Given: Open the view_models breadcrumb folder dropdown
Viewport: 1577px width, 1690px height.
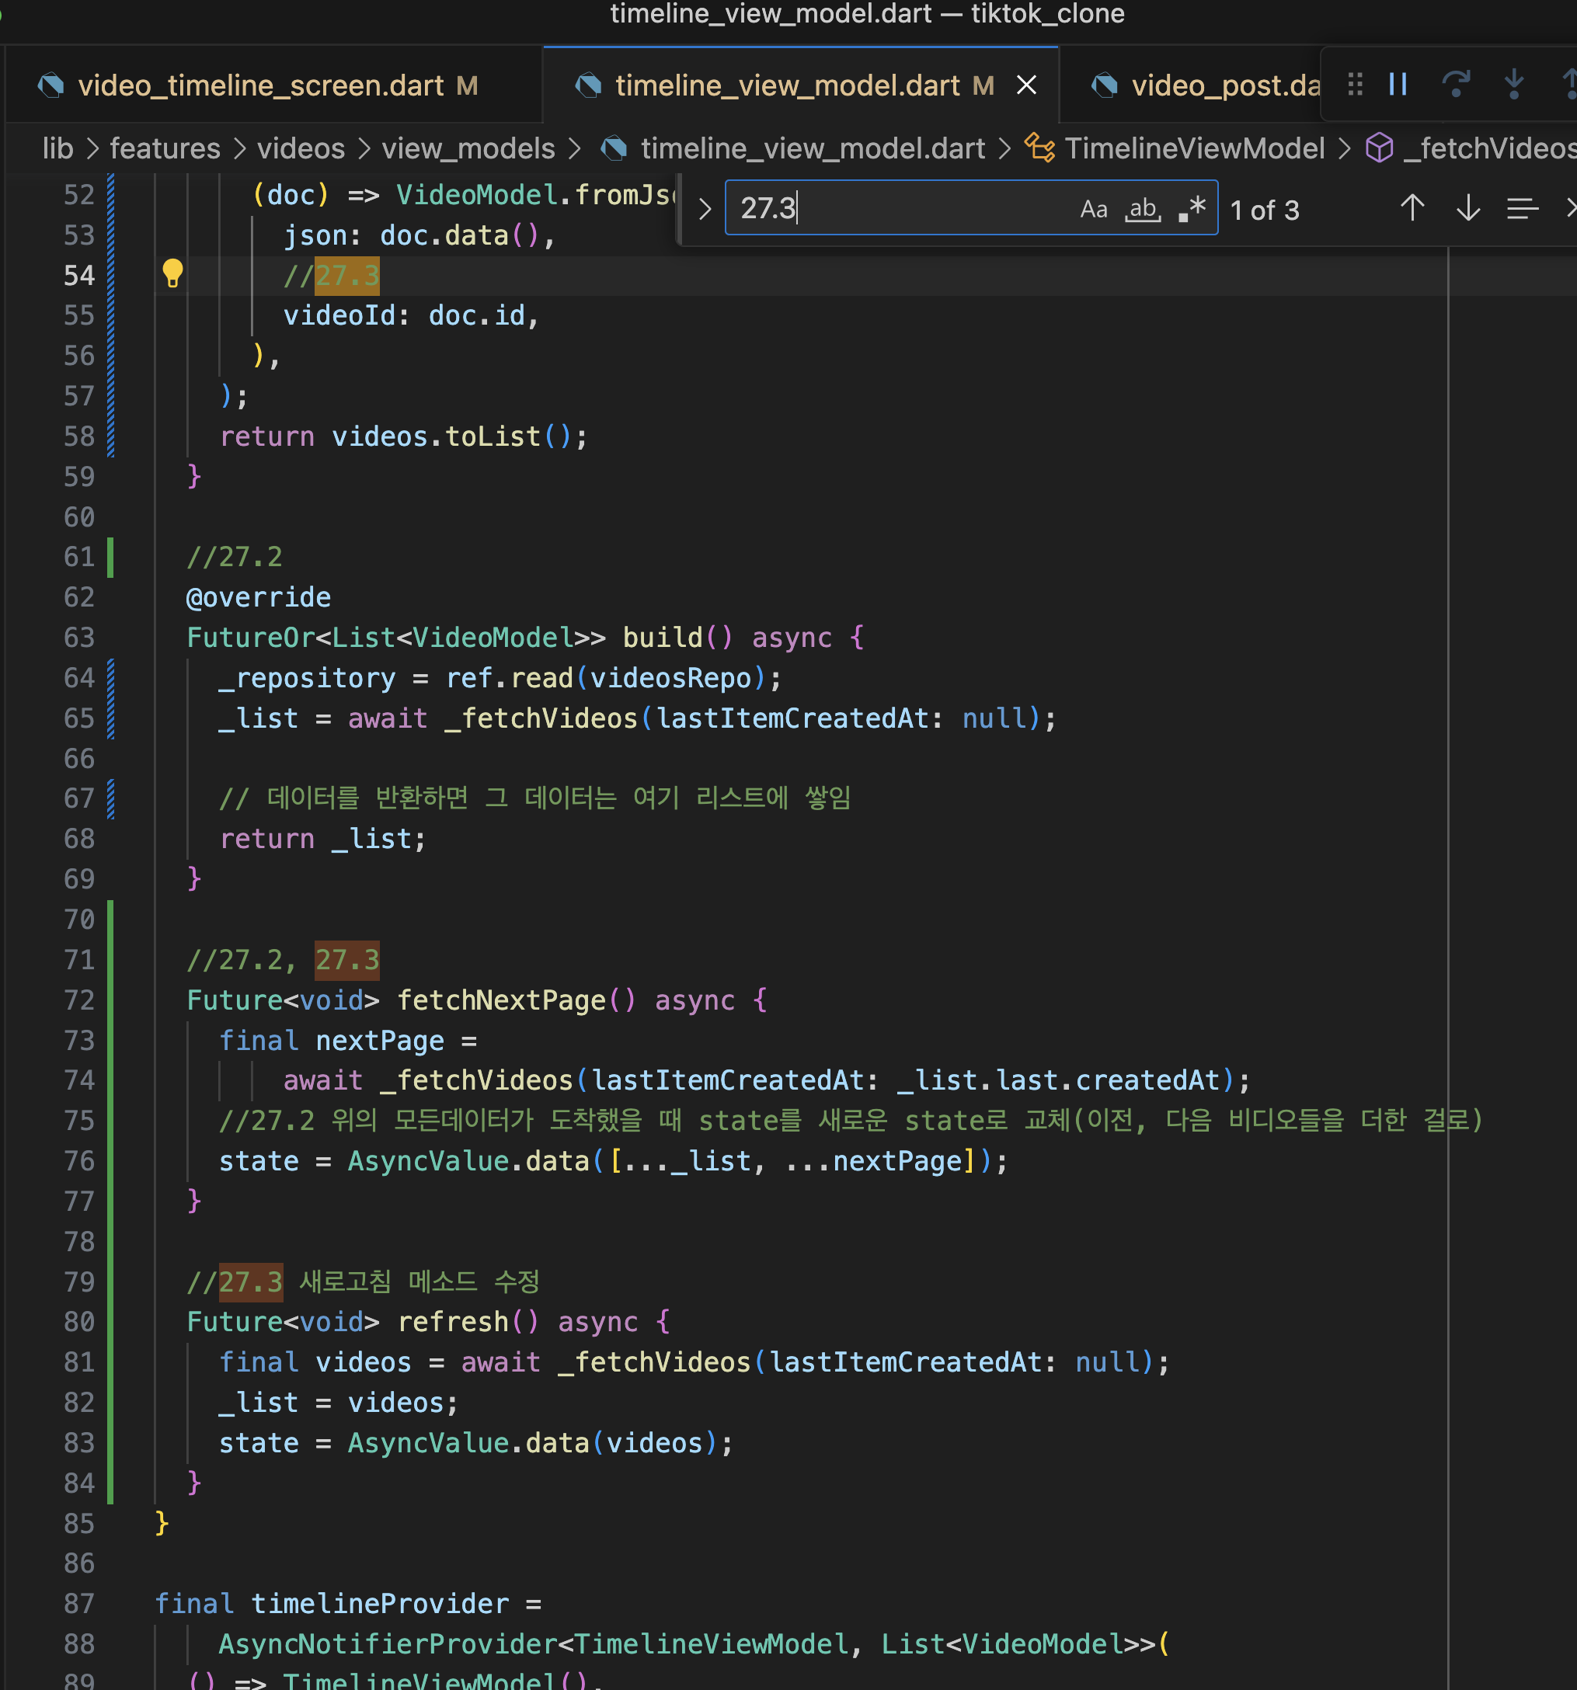Looking at the screenshot, I should (468, 149).
